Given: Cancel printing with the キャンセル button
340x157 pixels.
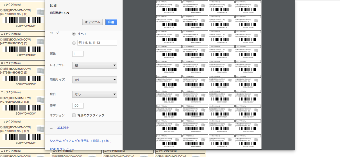Looking at the screenshot, I should pyautogui.click(x=92, y=22).
